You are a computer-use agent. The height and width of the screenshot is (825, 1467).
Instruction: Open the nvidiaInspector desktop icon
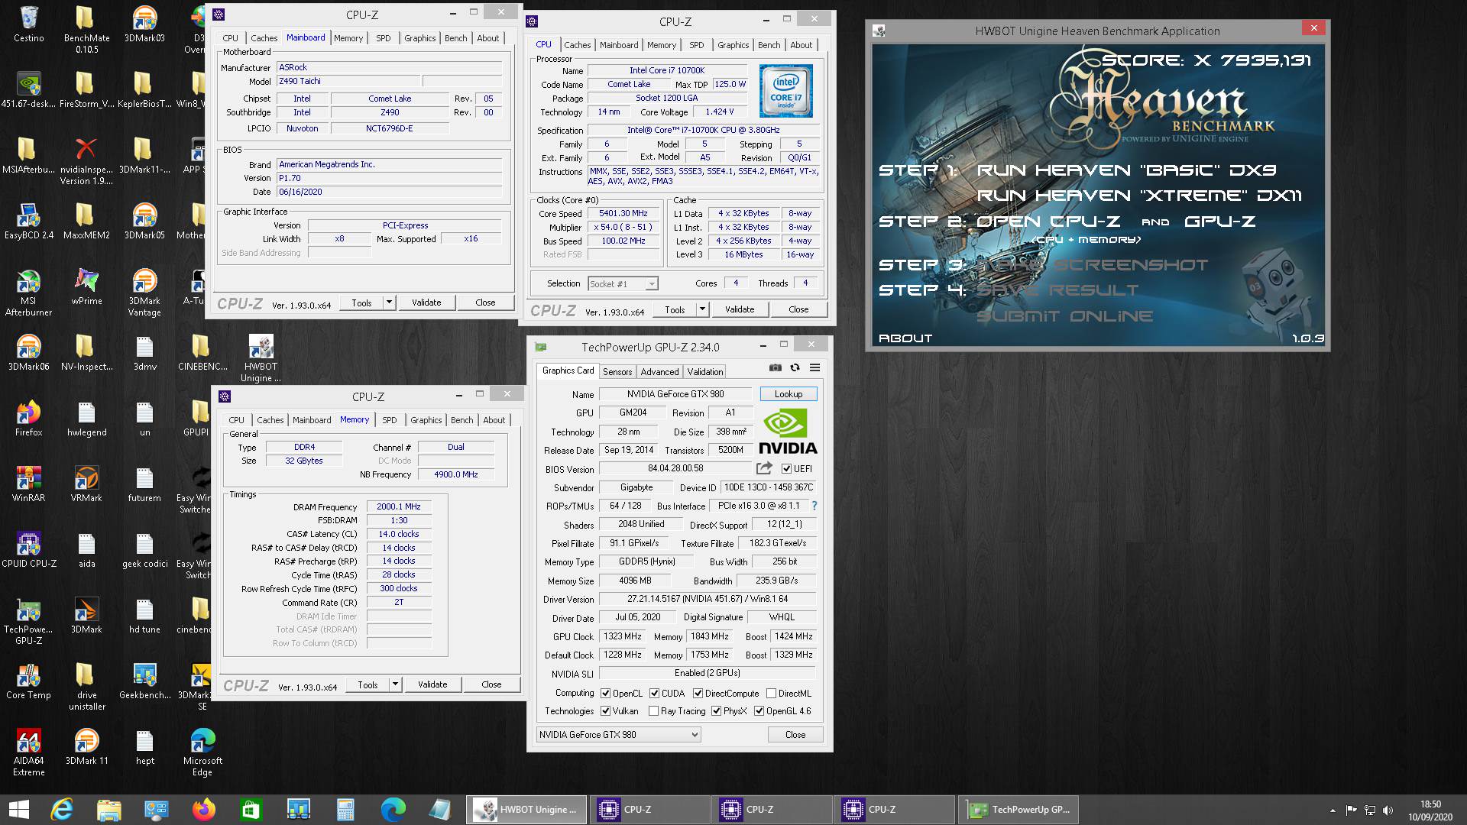pyautogui.click(x=86, y=160)
